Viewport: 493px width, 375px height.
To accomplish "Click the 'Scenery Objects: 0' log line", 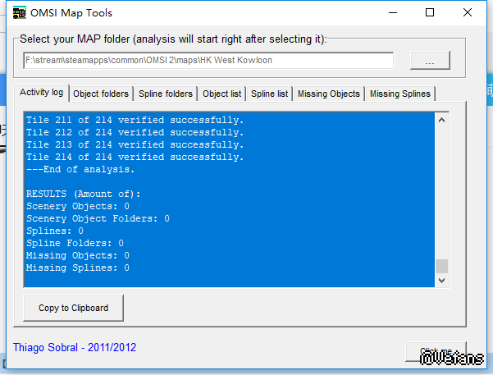I will [78, 206].
